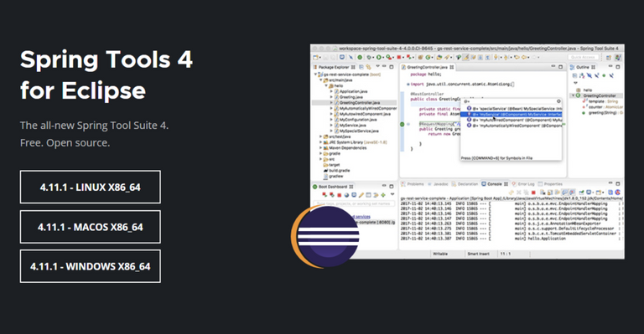Click the Eclipse logo icon
Image resolution: width=644 pixels, height=334 pixels.
click(x=325, y=237)
